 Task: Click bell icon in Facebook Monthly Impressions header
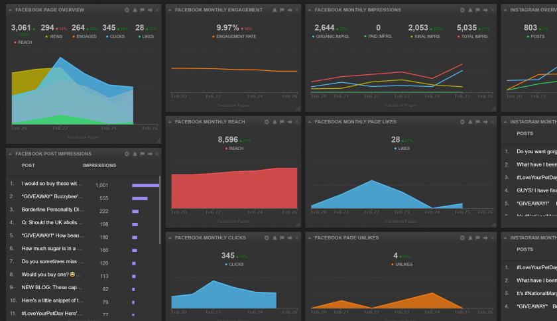[470, 10]
